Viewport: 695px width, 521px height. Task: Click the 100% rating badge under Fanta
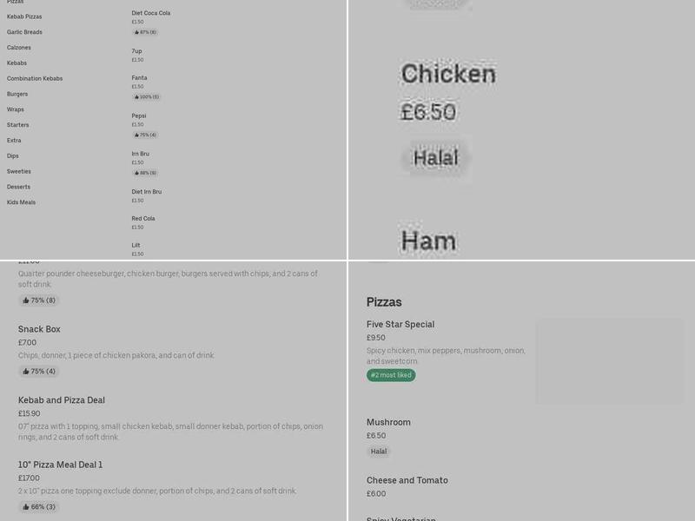click(146, 96)
